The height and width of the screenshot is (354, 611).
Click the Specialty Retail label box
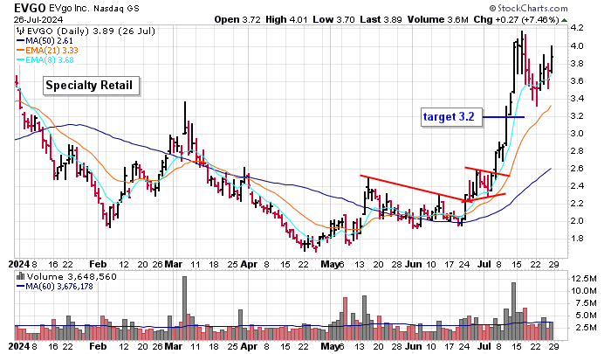[x=91, y=86]
